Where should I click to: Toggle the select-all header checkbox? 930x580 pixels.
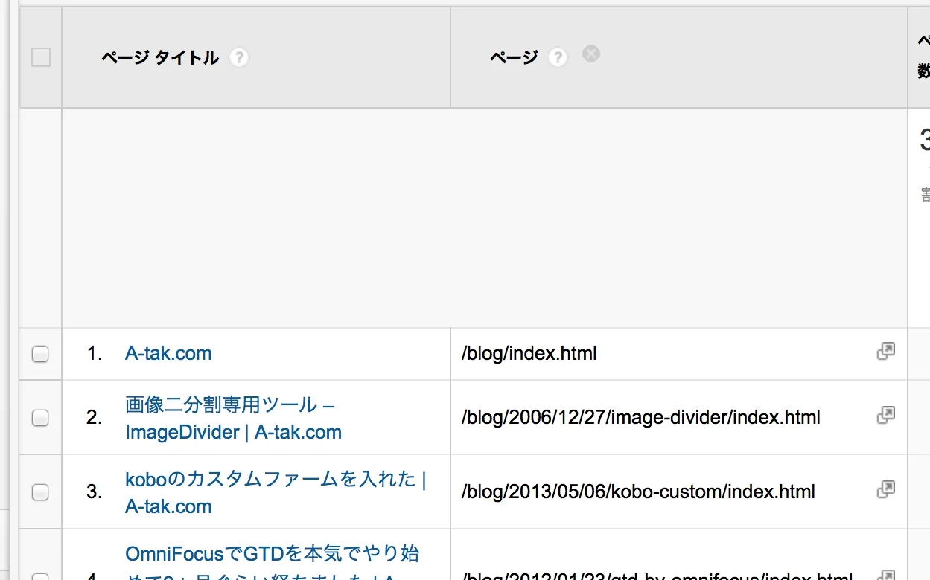[x=41, y=57]
